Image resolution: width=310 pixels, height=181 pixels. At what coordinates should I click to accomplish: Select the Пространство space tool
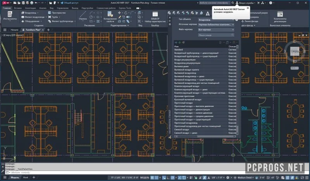[x=57, y=13]
